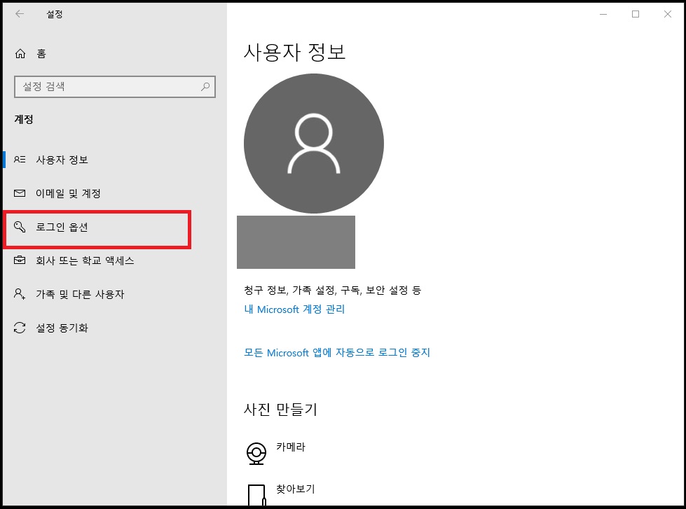Click the 계정 section heading in sidebar
The height and width of the screenshot is (509, 686).
click(x=24, y=120)
